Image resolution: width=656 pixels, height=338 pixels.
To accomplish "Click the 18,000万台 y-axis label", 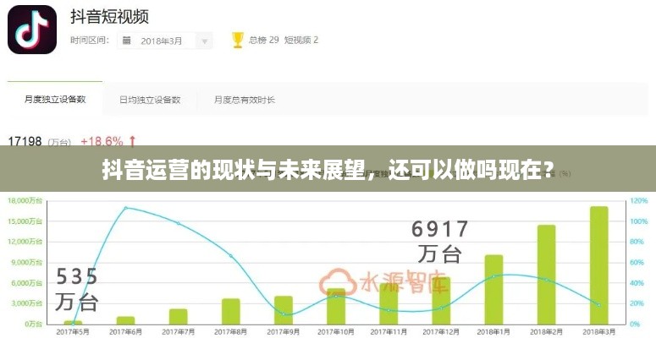I will [25, 201].
